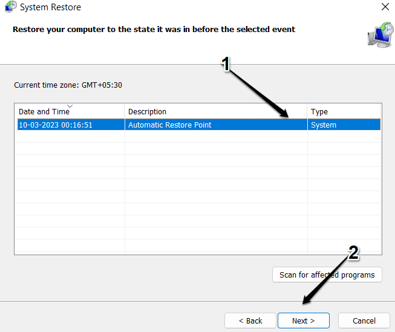Click the annotation number 2 label
The width and height of the screenshot is (395, 332).
point(353,253)
